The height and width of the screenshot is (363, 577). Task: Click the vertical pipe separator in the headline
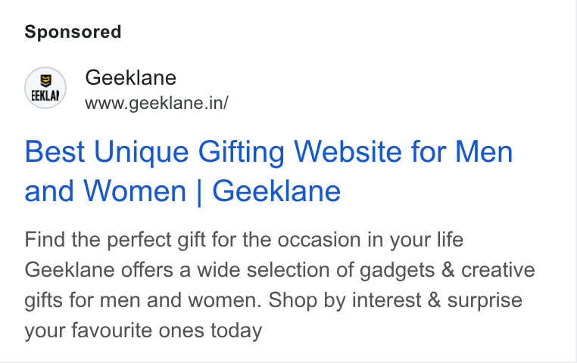[x=199, y=192]
